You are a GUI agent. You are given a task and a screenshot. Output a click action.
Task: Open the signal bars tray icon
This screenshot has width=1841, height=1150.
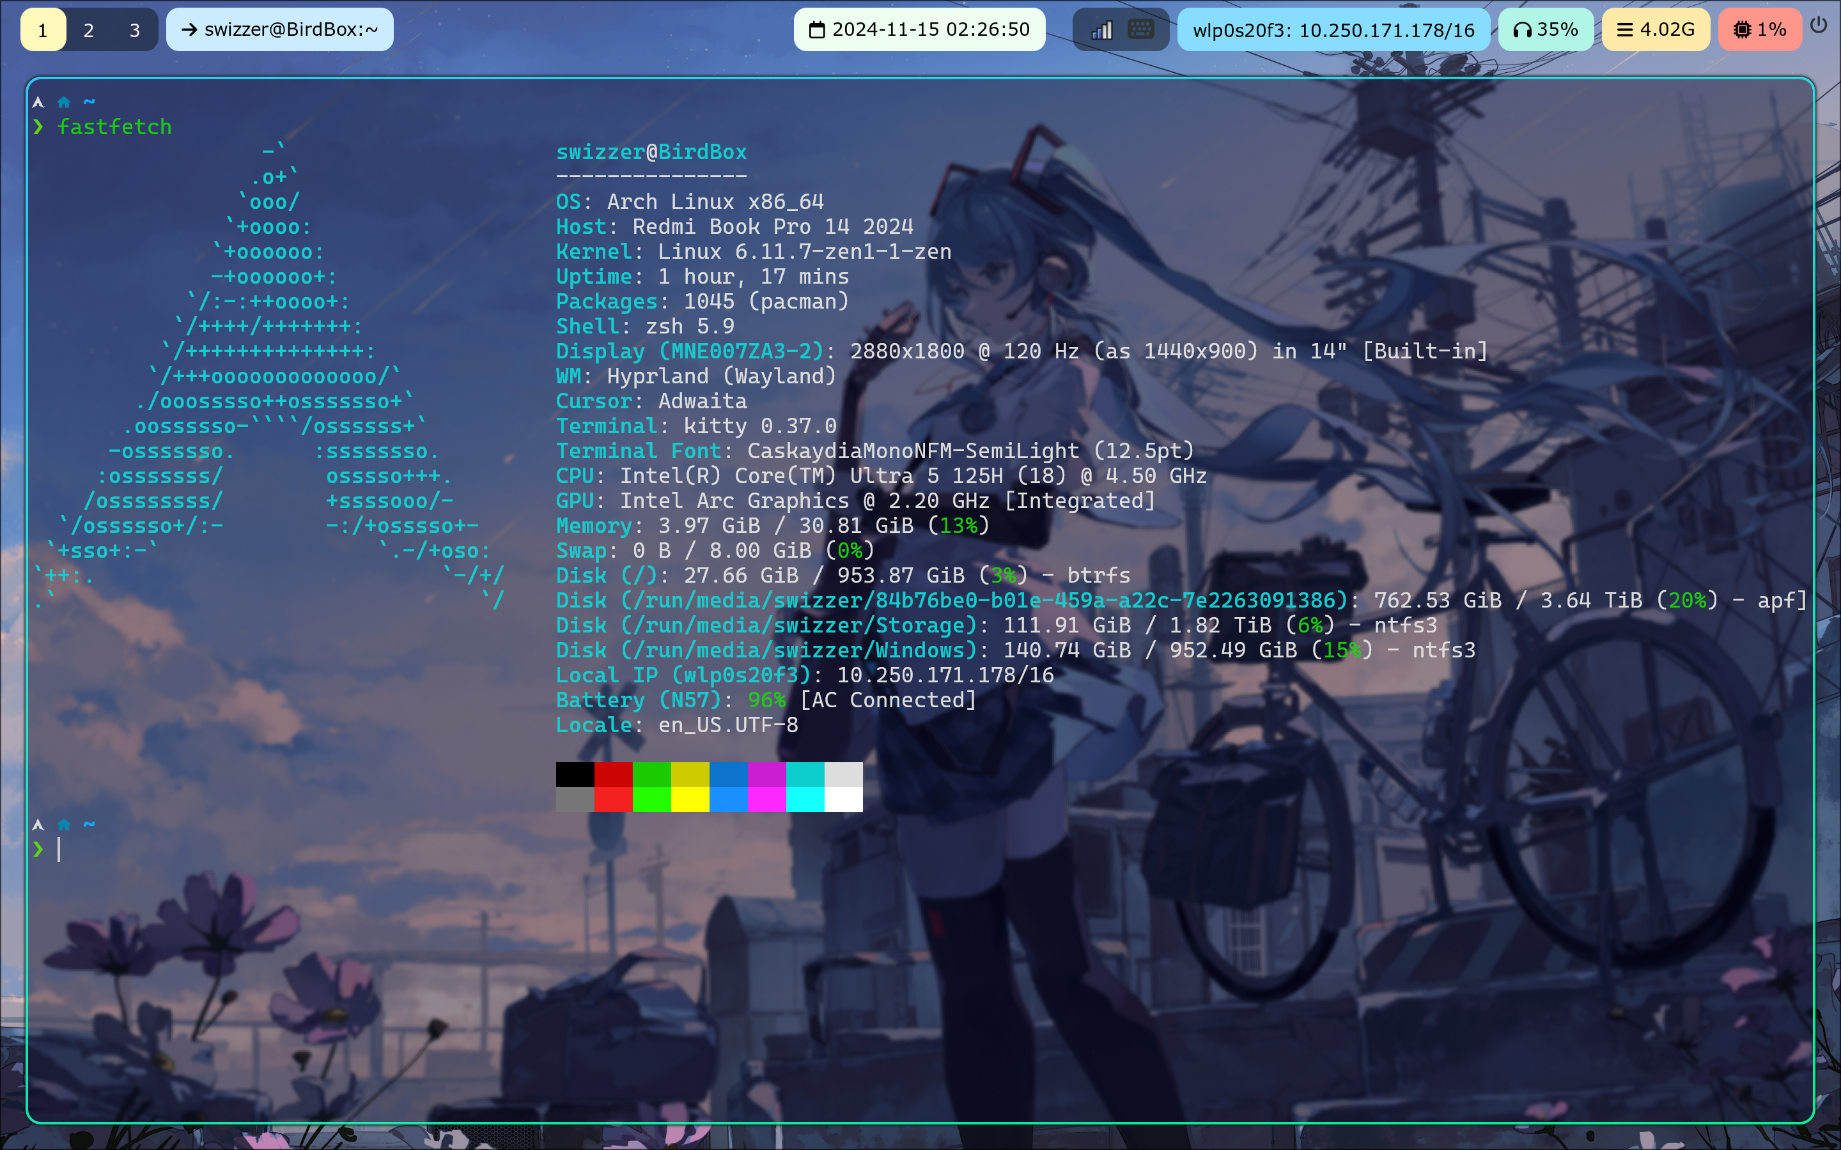point(1101,29)
